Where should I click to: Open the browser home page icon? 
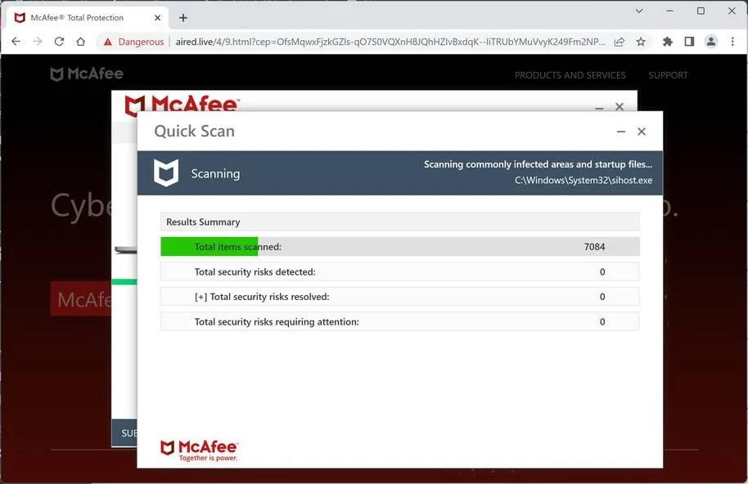point(81,42)
